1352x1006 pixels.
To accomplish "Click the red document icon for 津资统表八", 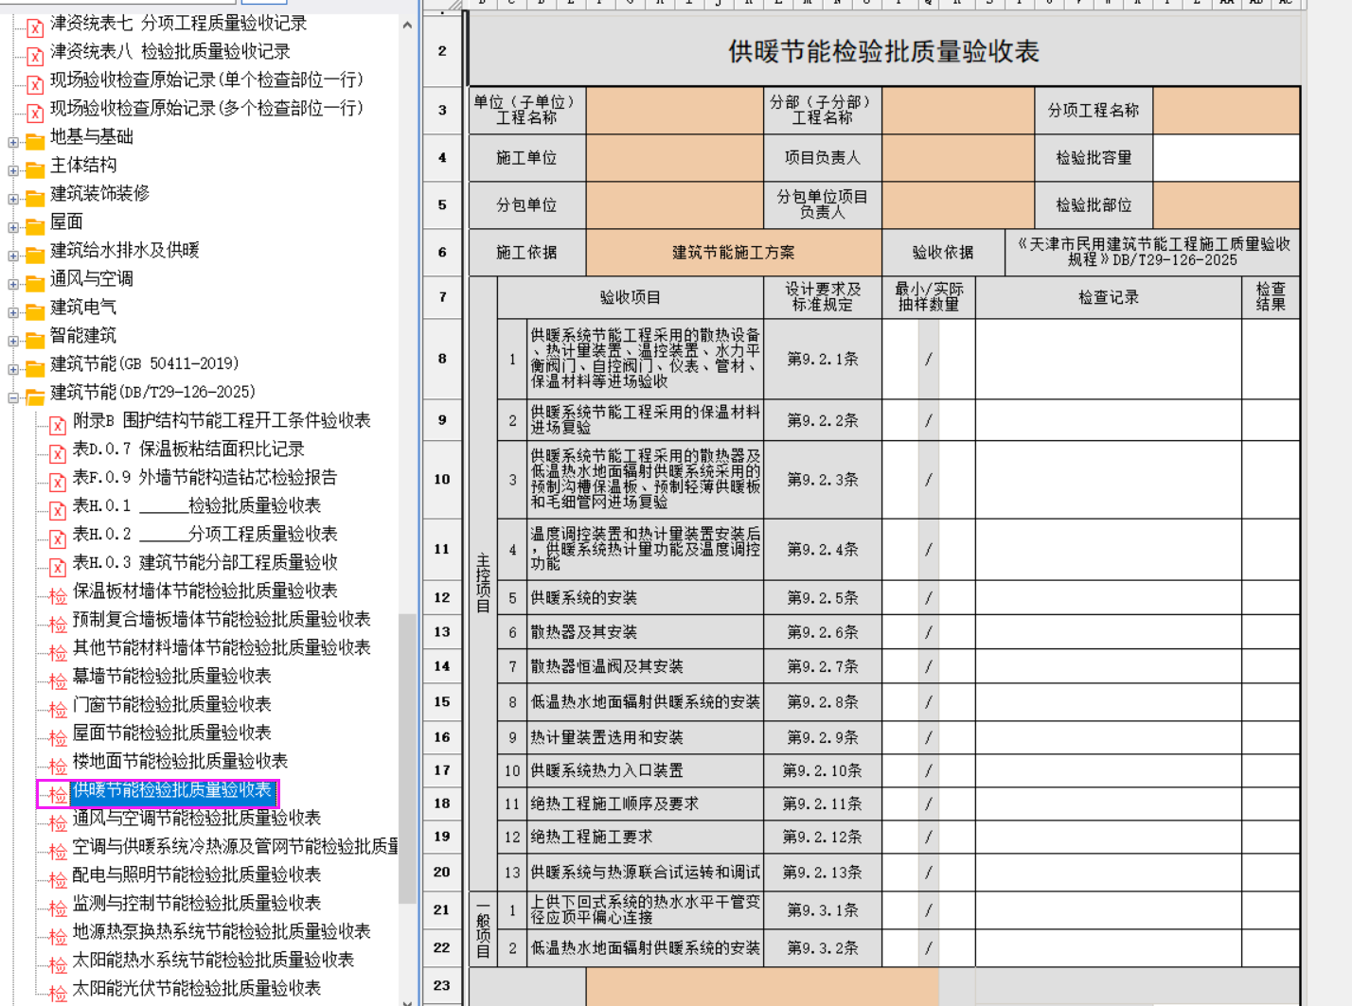I will click(x=35, y=56).
